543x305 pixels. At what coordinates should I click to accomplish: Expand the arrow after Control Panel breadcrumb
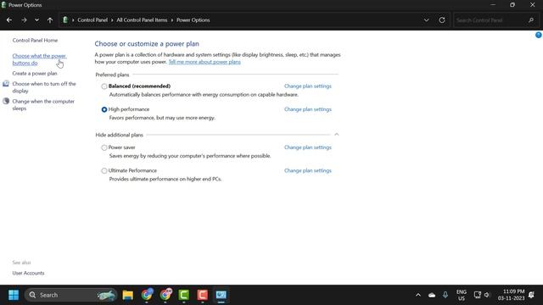point(112,20)
